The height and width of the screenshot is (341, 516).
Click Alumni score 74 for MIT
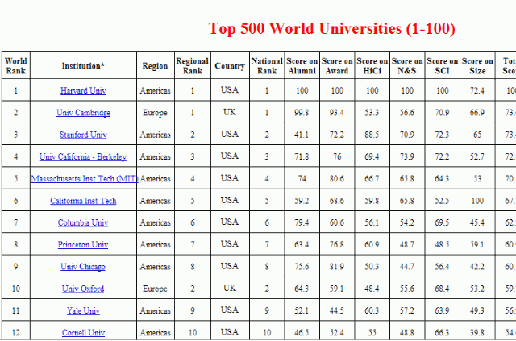click(302, 179)
